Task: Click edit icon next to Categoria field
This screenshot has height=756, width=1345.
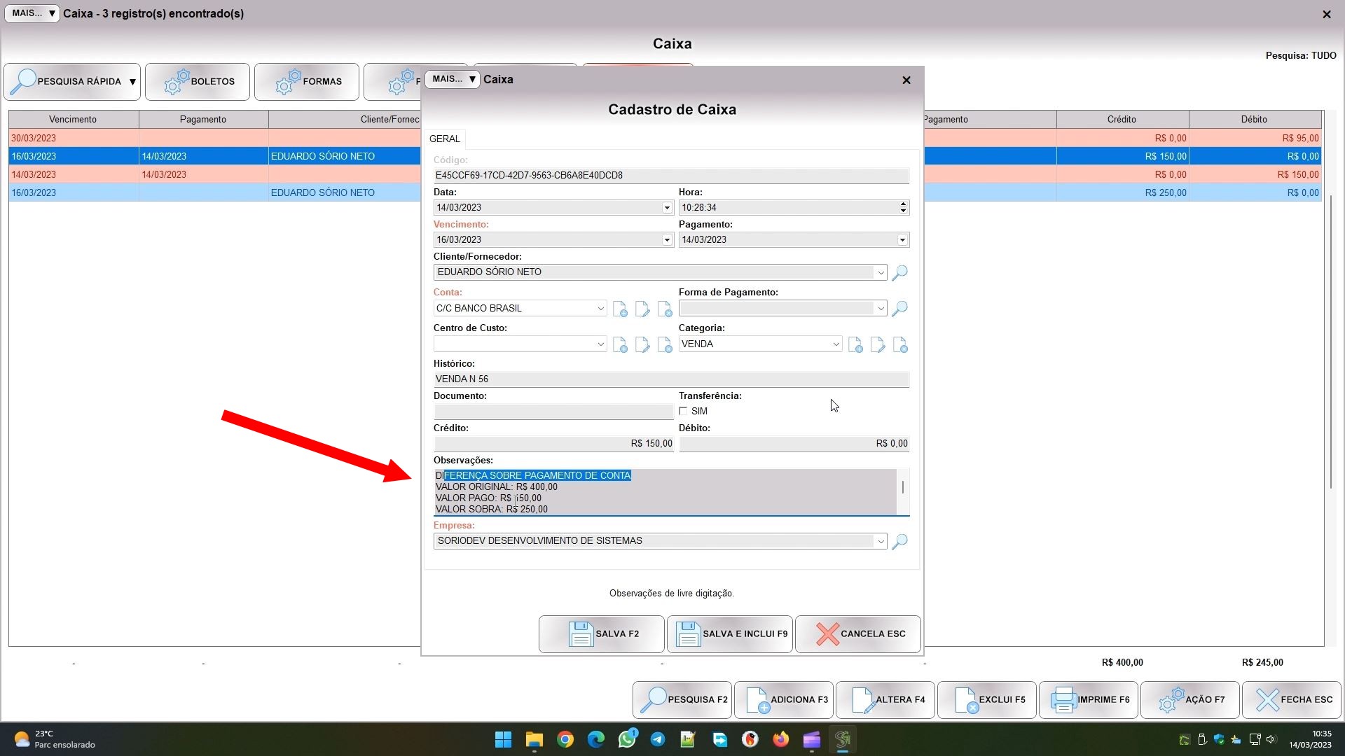Action: click(878, 344)
